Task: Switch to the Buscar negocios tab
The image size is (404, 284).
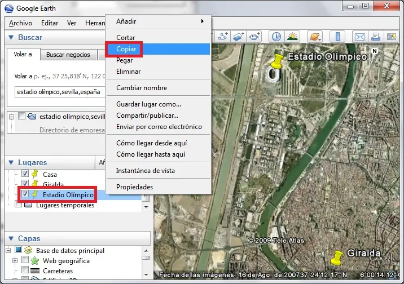Action: 68,55
